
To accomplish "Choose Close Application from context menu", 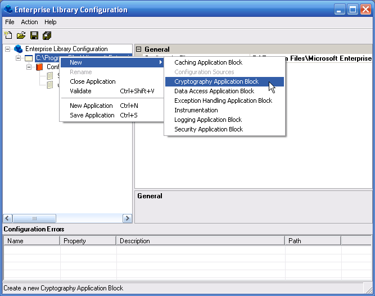I will point(112,81).
